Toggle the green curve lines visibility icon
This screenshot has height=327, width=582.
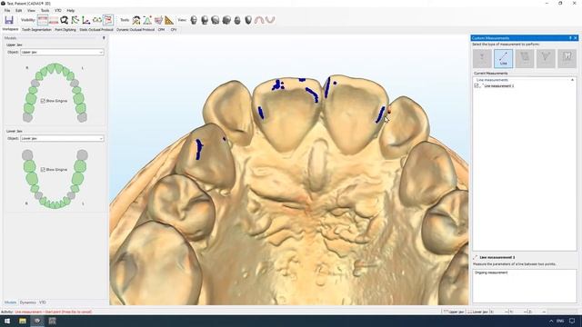click(x=75, y=20)
